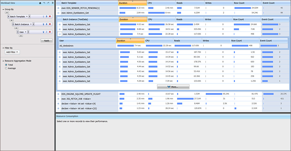
Task: Select the 5.1 sec duration cell
Action: tap(133, 57)
